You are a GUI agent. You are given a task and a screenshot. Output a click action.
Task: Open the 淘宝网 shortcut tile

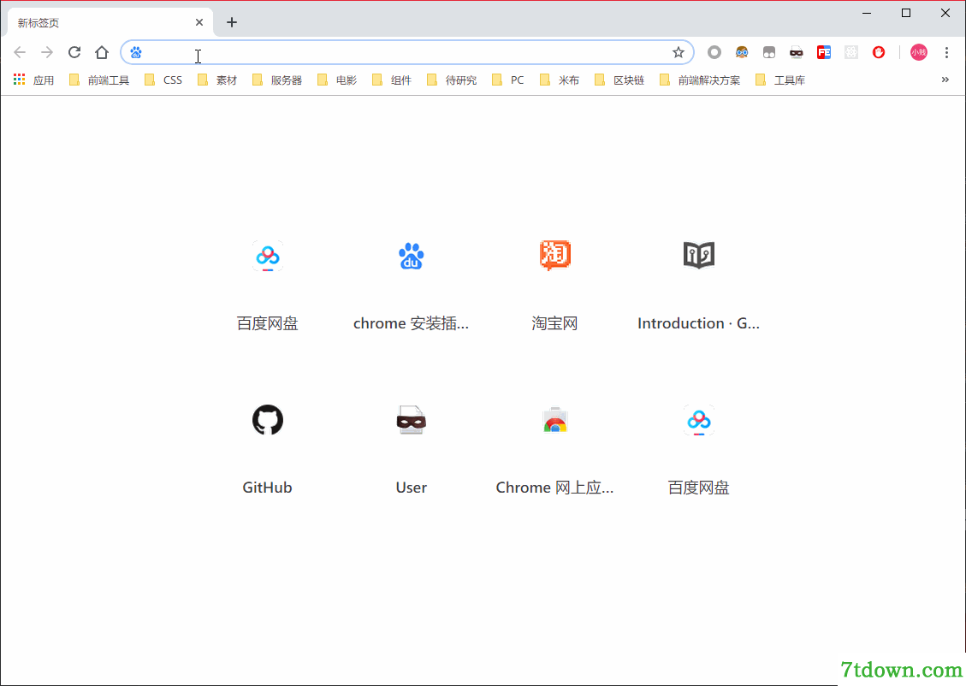pyautogui.click(x=555, y=287)
